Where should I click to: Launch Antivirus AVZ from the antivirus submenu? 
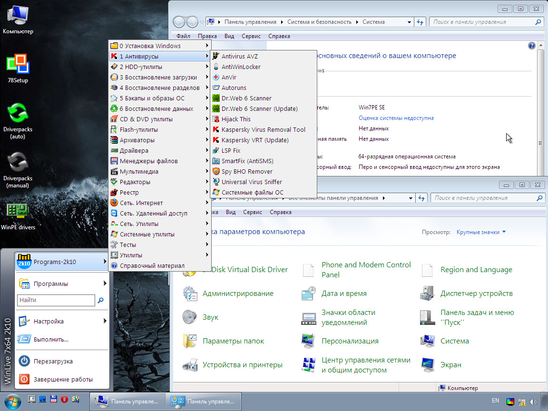239,56
